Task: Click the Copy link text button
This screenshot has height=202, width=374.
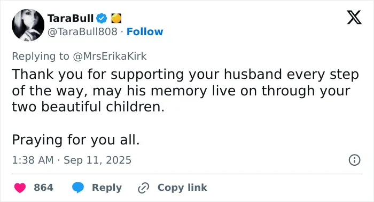Action: point(182,188)
